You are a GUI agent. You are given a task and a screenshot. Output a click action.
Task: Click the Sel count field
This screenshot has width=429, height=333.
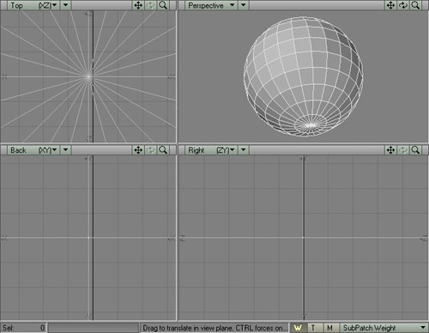pos(23,328)
